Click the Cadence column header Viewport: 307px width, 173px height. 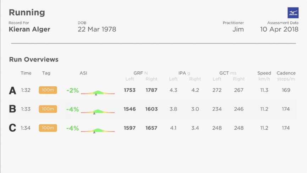tap(286, 73)
